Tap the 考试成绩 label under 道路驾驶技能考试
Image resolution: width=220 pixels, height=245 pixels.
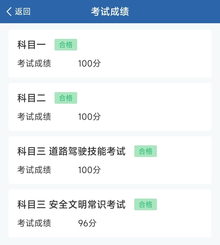34,170
